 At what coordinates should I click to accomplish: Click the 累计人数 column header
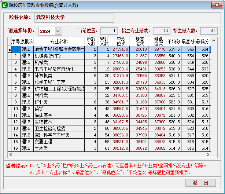[x=104, y=42]
